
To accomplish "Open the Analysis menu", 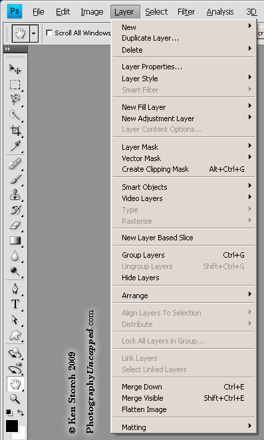I will tap(220, 12).
